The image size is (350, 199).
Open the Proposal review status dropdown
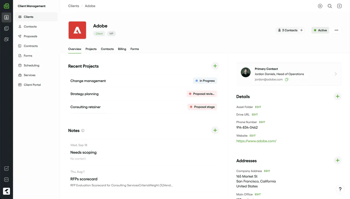point(202,94)
